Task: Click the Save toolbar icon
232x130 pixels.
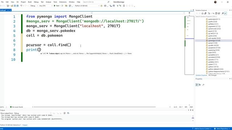Action: pos(15,6)
